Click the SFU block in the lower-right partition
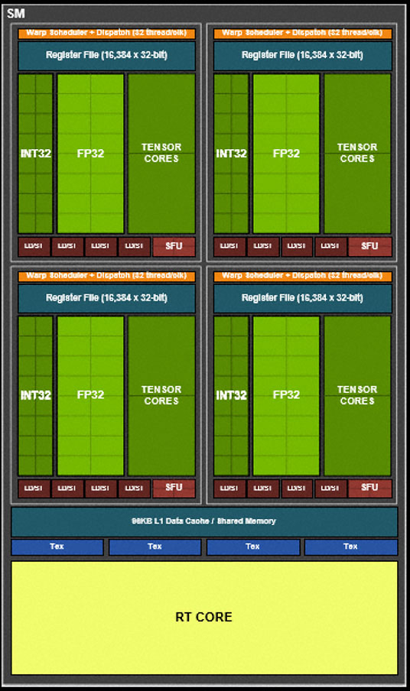 click(x=369, y=488)
